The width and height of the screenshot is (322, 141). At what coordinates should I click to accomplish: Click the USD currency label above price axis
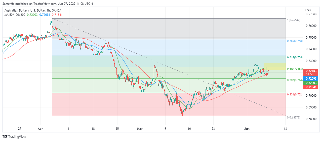point(308,10)
